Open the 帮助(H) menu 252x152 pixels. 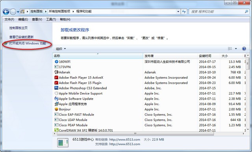coord(65,19)
